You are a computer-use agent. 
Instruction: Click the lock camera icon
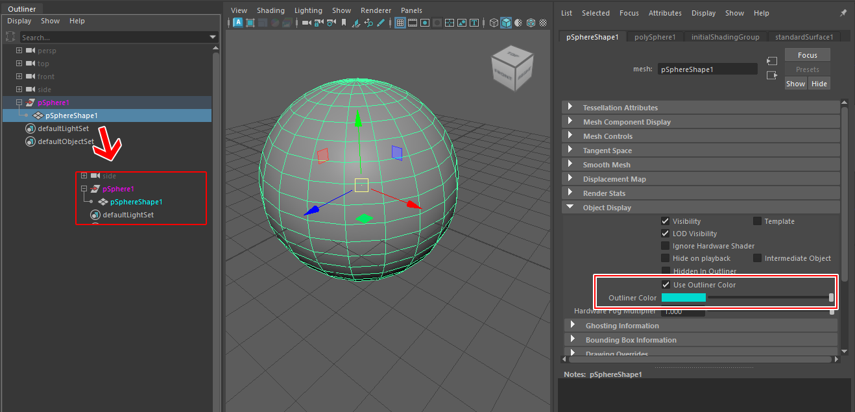[x=319, y=23]
